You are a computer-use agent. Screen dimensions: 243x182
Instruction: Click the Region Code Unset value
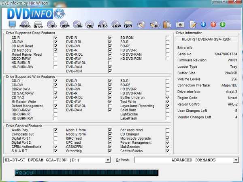232,98
